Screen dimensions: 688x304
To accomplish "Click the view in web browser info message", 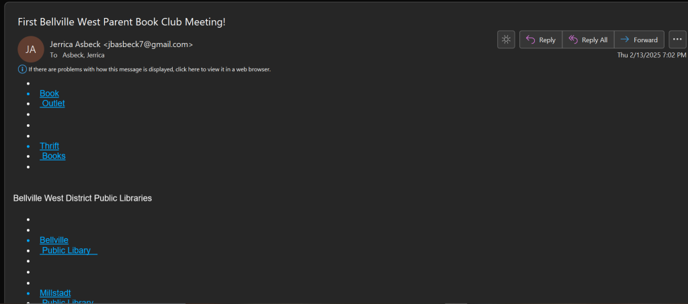I will coord(149,69).
